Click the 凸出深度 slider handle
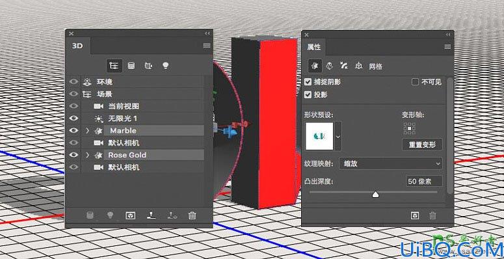Viewport: 504px width, 259px height. 375,194
